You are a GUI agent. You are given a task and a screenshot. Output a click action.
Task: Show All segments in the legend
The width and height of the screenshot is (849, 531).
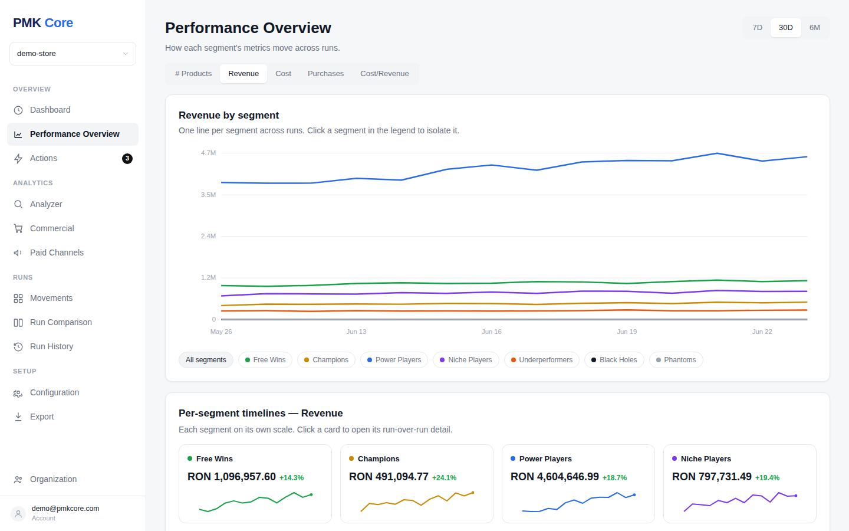206,360
